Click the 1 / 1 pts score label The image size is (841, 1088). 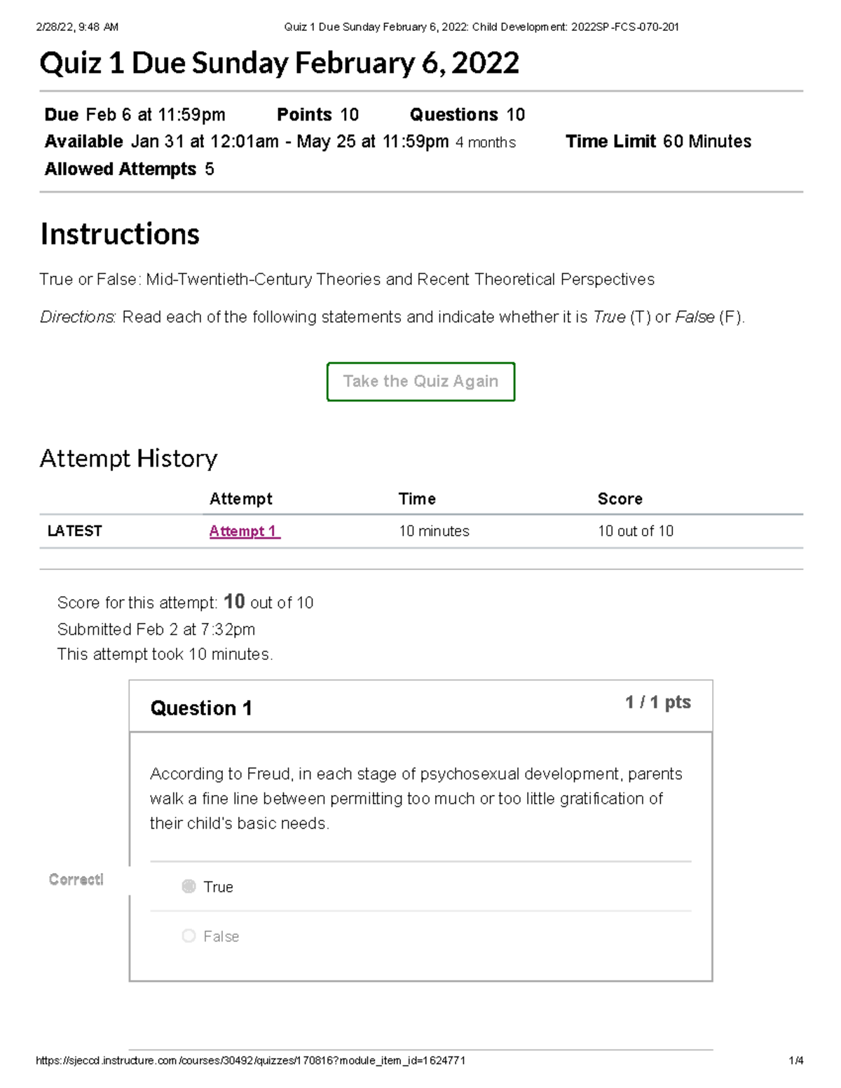(657, 702)
